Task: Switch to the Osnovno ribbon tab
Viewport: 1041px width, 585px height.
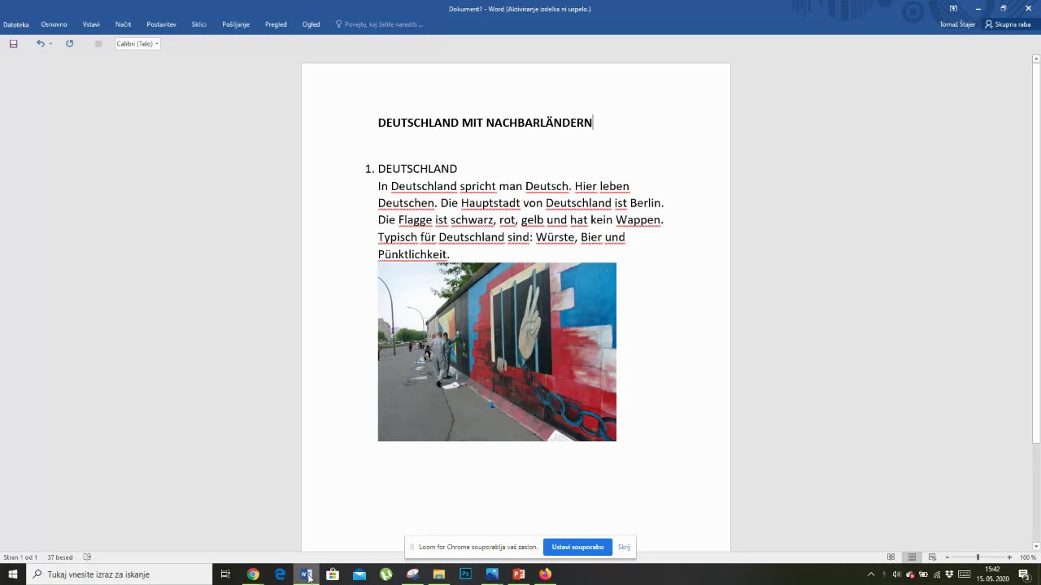Action: click(54, 24)
